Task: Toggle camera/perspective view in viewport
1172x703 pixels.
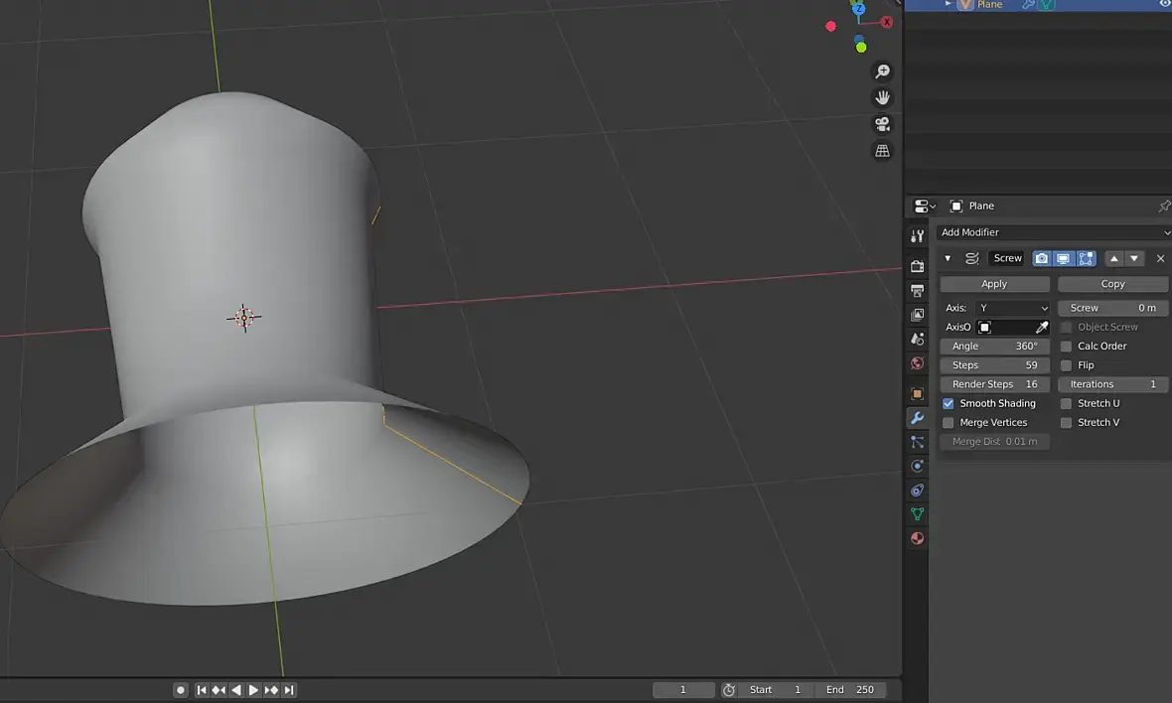Action: coord(881,124)
